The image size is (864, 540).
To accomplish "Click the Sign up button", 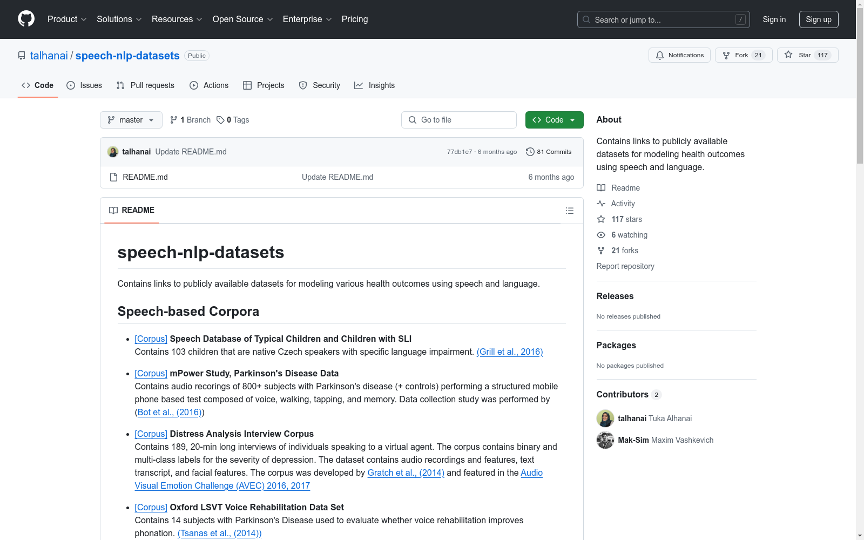I will (819, 19).
